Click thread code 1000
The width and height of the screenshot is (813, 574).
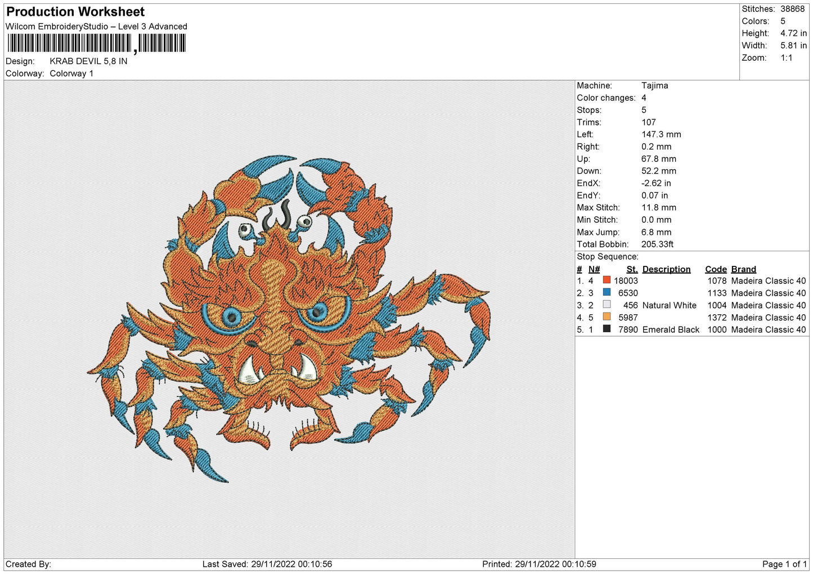coord(717,330)
